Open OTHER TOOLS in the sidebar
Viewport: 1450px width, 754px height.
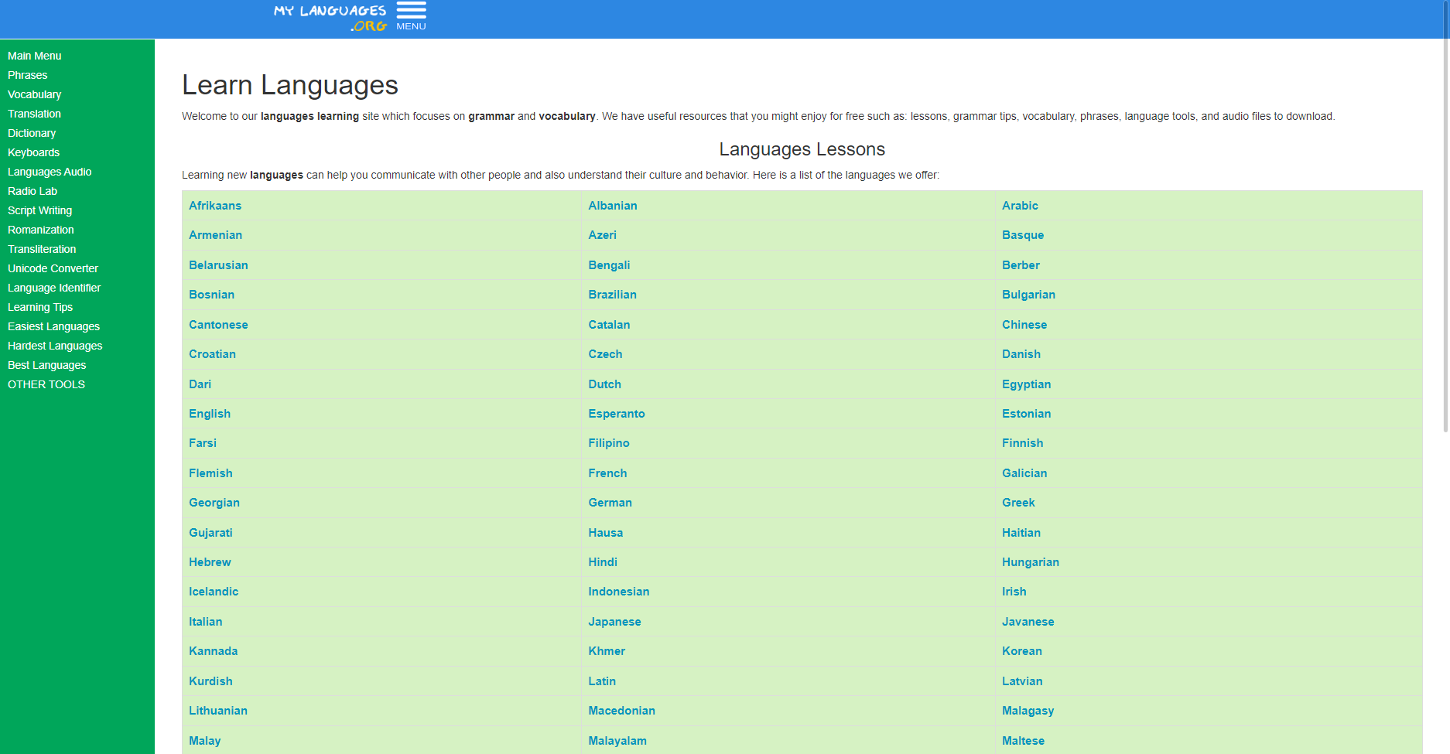46,384
